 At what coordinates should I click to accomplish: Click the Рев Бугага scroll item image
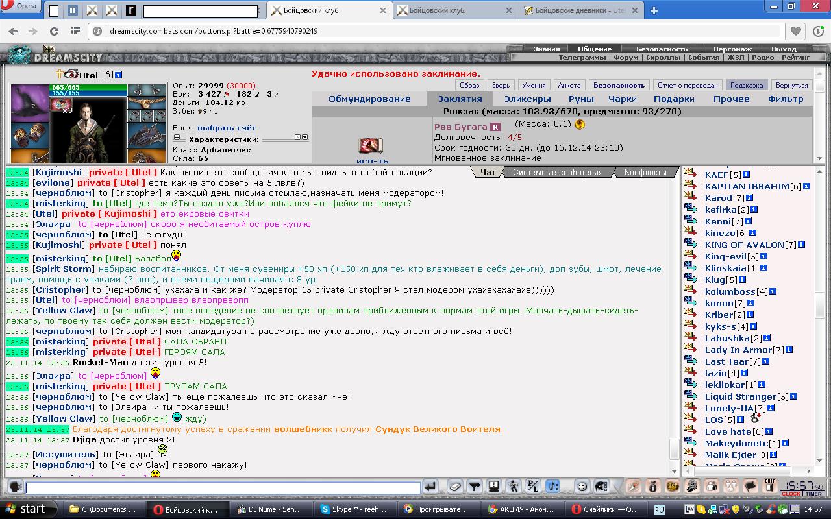pyautogui.click(x=371, y=145)
